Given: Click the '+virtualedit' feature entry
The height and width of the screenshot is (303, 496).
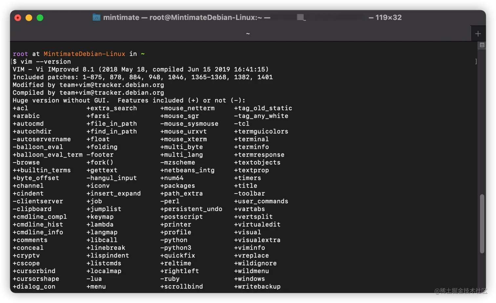Looking at the screenshot, I should pos(257,225).
